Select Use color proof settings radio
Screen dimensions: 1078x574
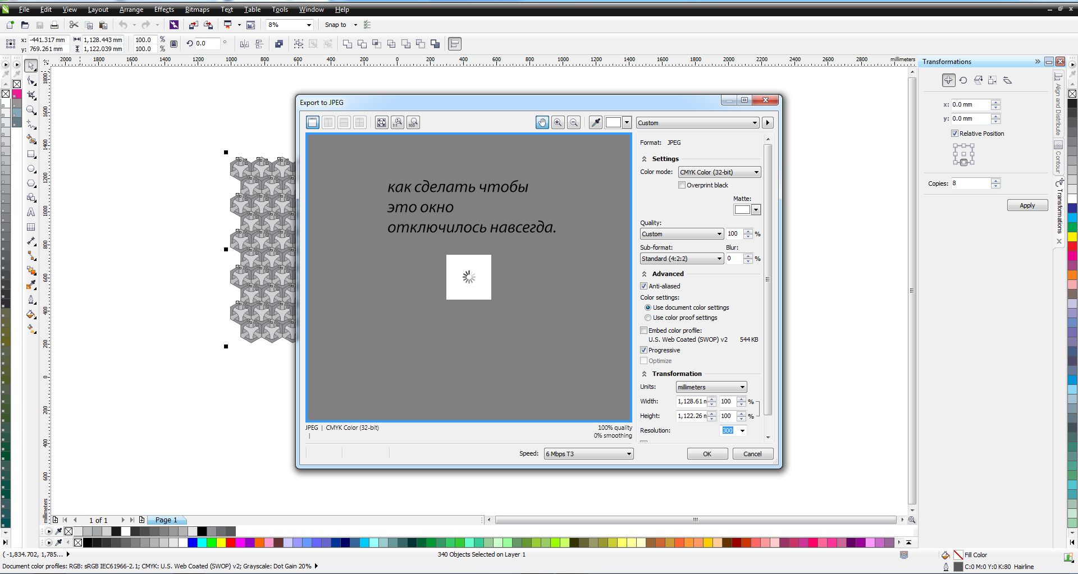tap(648, 318)
